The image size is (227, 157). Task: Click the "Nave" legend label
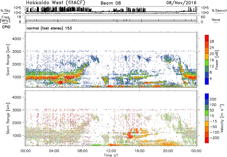point(216,20)
